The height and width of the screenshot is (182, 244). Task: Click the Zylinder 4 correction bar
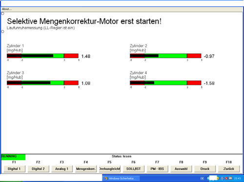click(165, 83)
